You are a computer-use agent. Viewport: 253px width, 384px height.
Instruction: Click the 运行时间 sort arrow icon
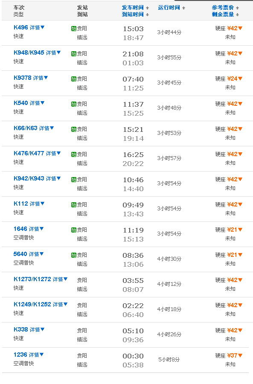tap(184, 8)
